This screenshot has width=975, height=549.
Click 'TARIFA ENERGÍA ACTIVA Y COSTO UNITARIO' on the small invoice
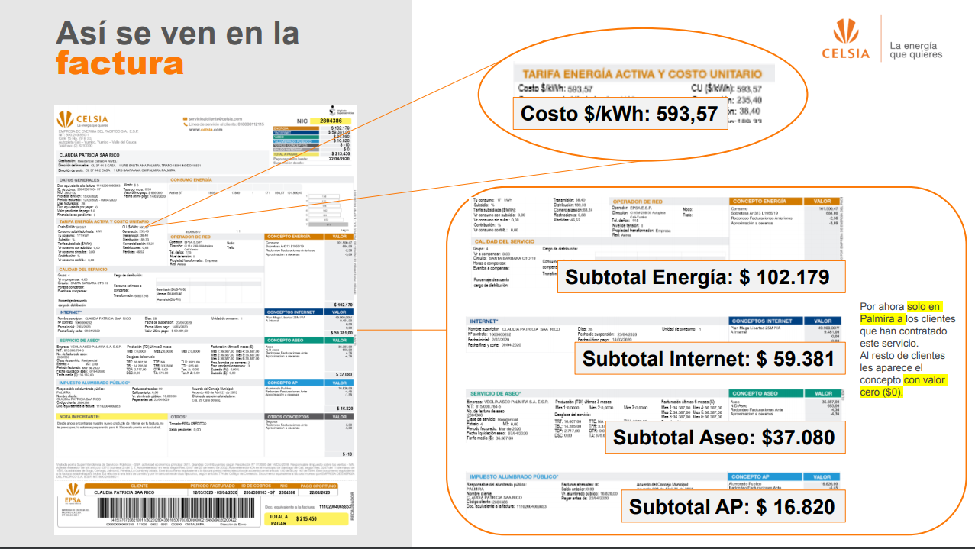pyautogui.click(x=104, y=221)
